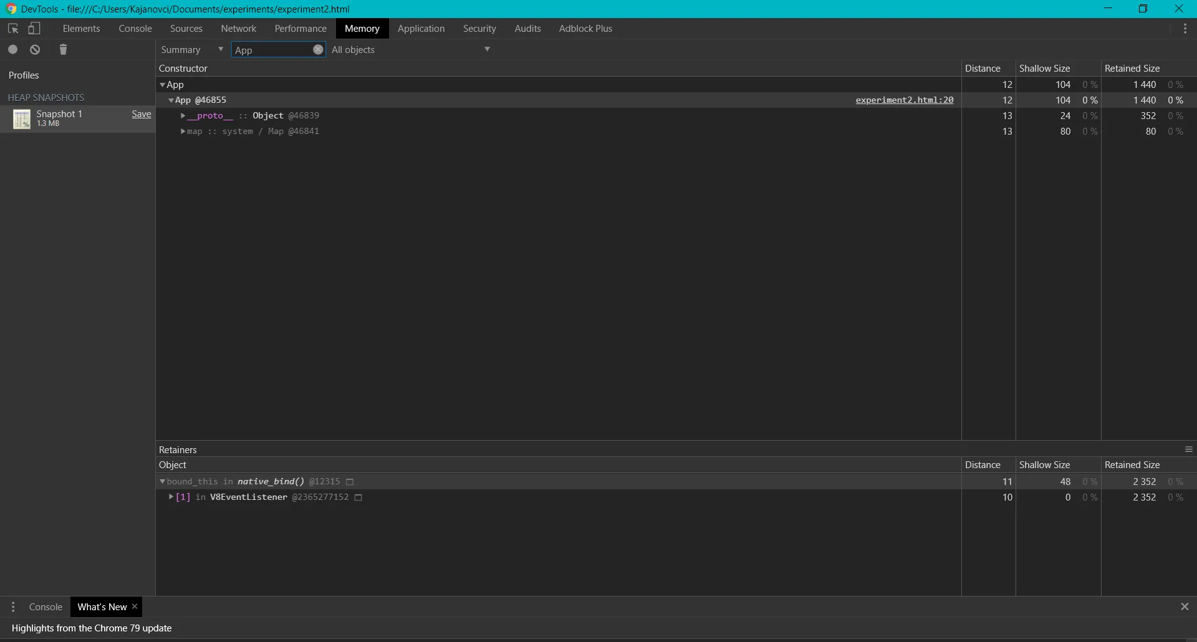Sort by the Constructor column header

coord(558,69)
